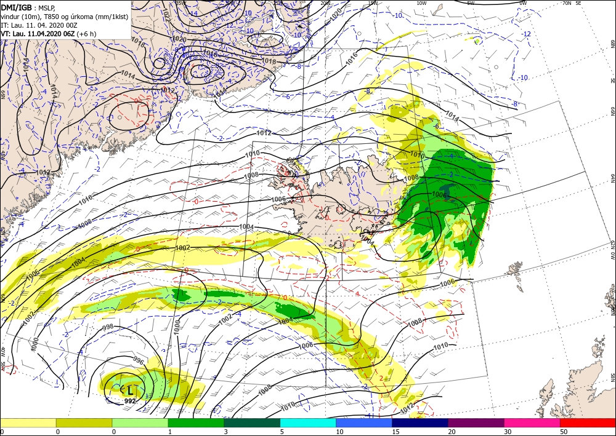
Task: Click the IT: Lau. 11. 04. 2020 00Z line
Action: pos(39,25)
